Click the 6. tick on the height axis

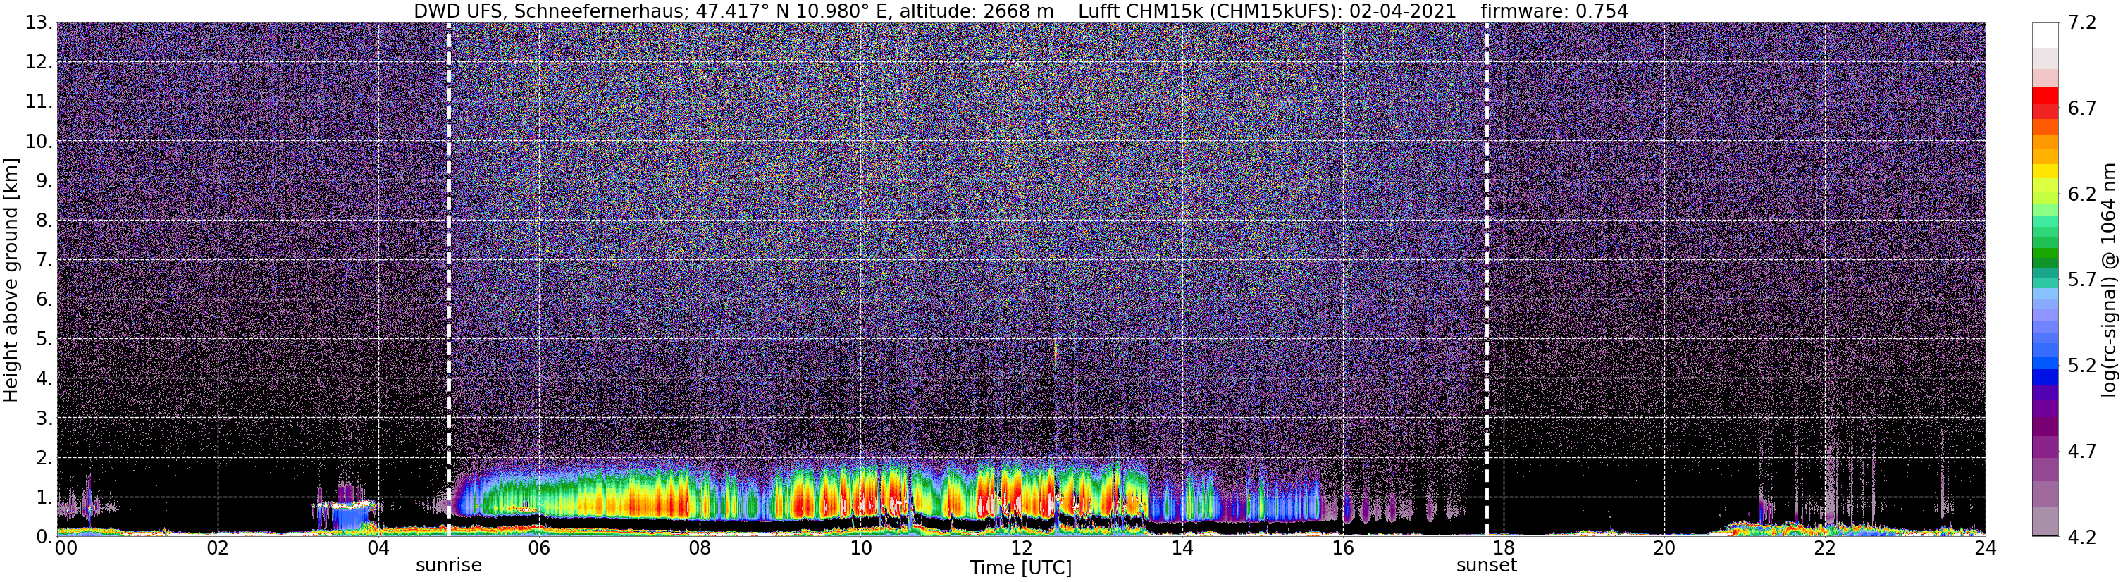pos(44,300)
